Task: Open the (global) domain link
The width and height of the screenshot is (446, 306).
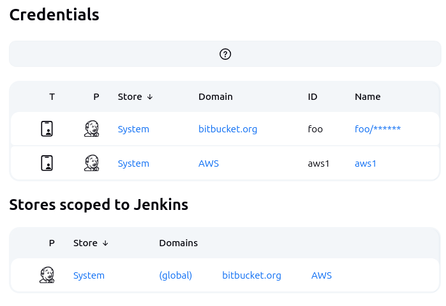Action: pos(175,275)
